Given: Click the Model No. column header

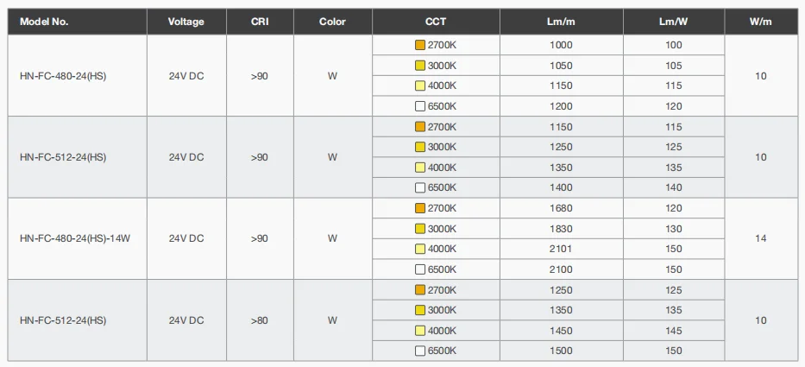Looking at the screenshot, I should (44, 22).
